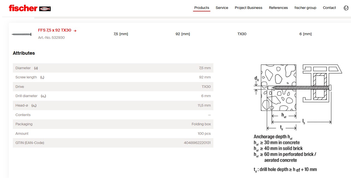
Task: Click the GTIN (EAN-Code) label
Action: 30,143
